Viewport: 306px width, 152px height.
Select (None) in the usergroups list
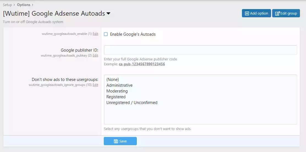(x=113, y=79)
